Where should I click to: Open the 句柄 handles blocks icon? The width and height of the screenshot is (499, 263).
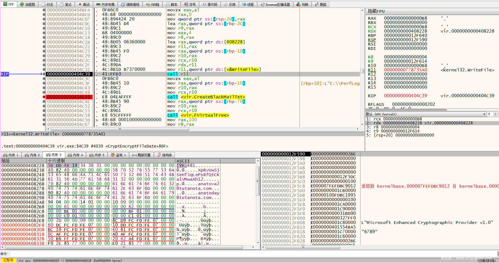point(298,5)
